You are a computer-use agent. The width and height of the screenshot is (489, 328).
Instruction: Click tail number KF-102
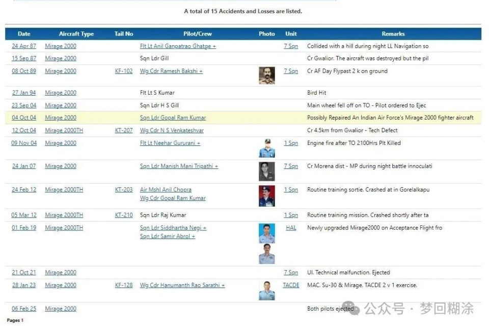[x=124, y=71]
